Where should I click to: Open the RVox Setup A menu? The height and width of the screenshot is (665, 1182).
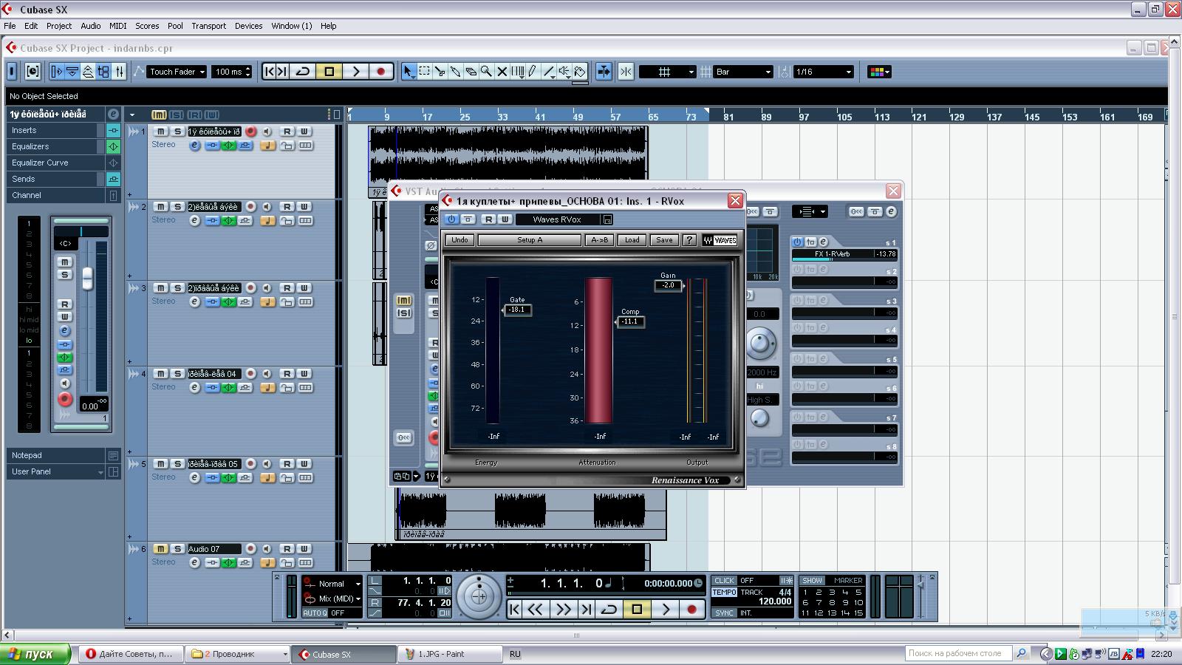click(x=530, y=240)
